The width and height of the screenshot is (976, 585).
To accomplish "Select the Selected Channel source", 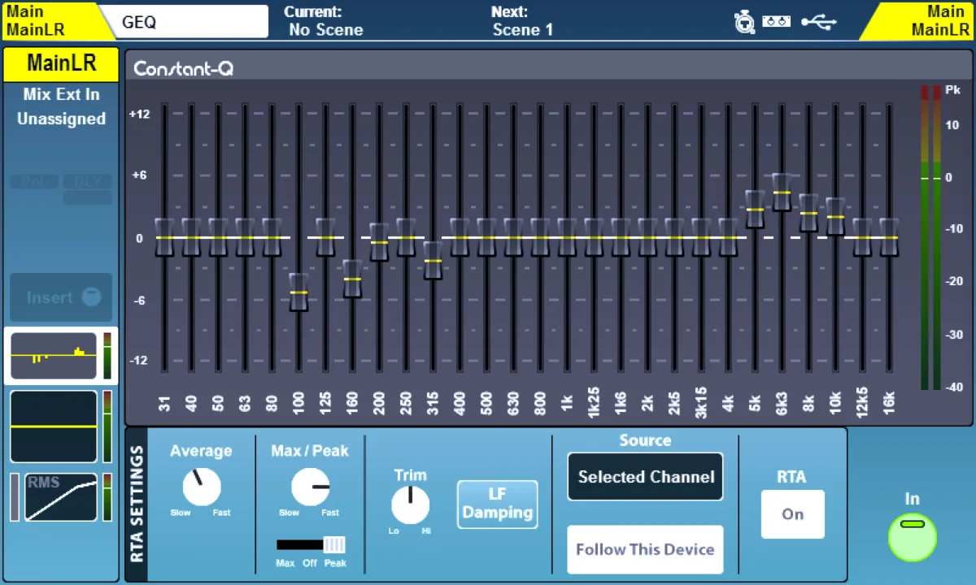I will [646, 477].
